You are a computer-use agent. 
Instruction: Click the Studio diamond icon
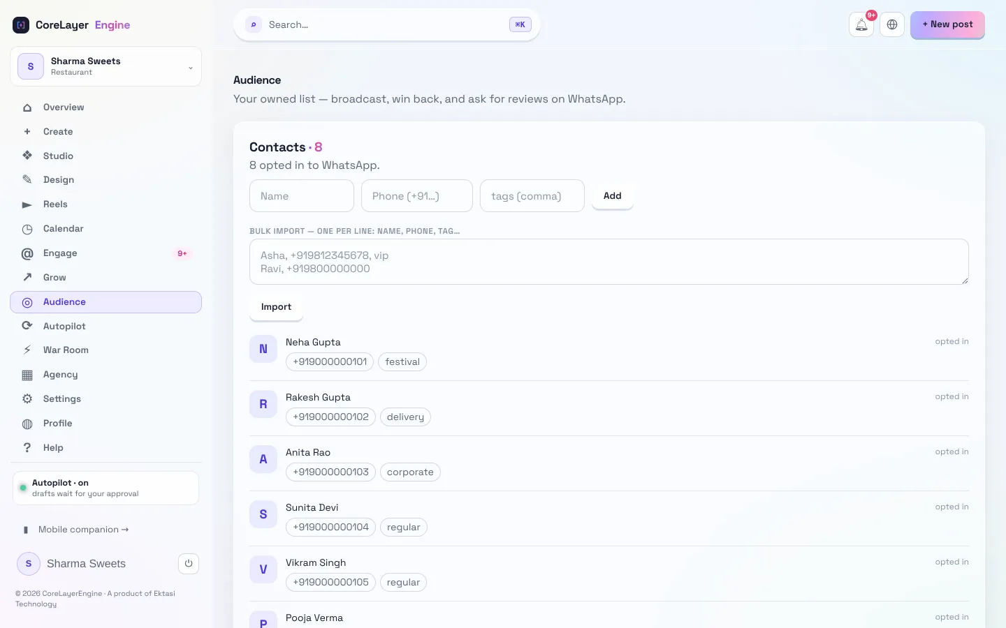click(27, 156)
